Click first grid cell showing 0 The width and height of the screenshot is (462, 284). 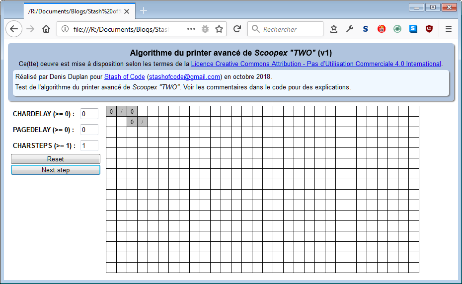click(111, 111)
